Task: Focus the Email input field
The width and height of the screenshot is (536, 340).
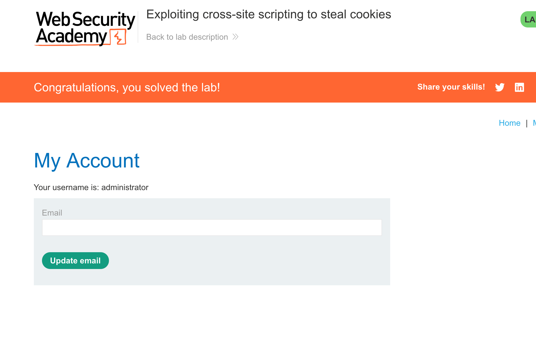Action: point(212,228)
